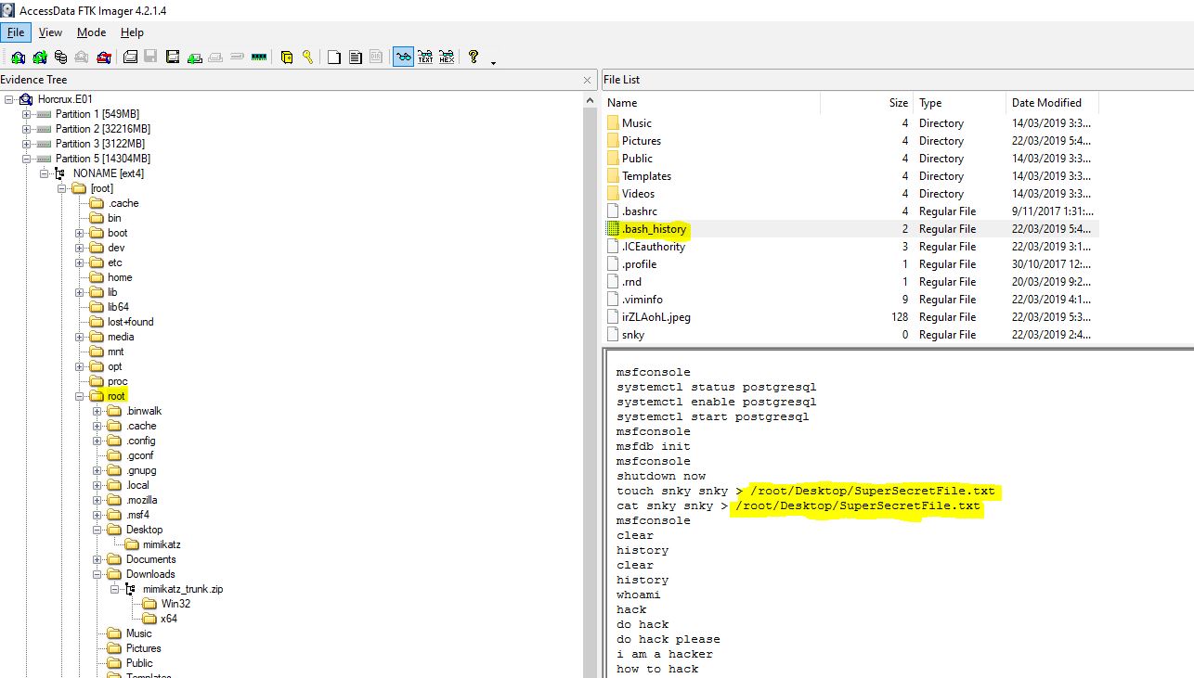Expand Partition 3 [3122MB] node
Viewport: 1194px width, 678px height.
click(26, 144)
